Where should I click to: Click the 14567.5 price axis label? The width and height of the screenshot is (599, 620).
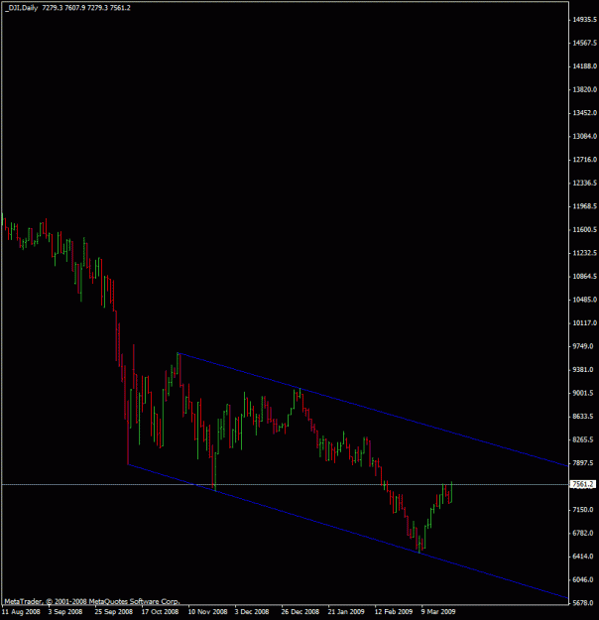point(584,43)
